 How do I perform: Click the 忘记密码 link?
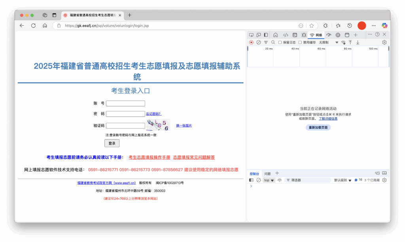point(153,114)
